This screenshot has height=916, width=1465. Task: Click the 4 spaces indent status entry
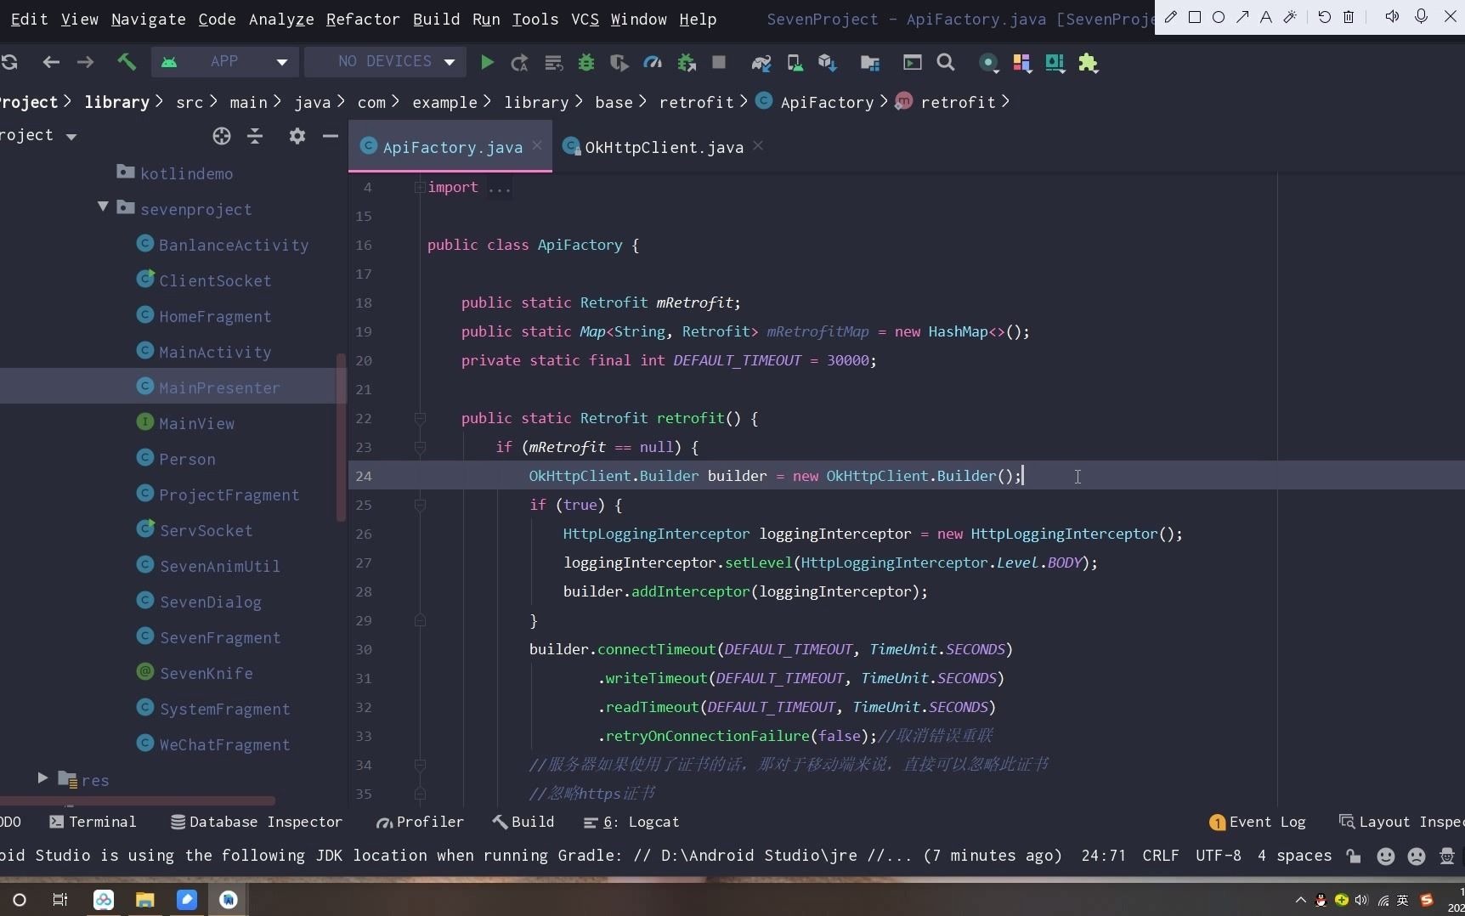1294,856
